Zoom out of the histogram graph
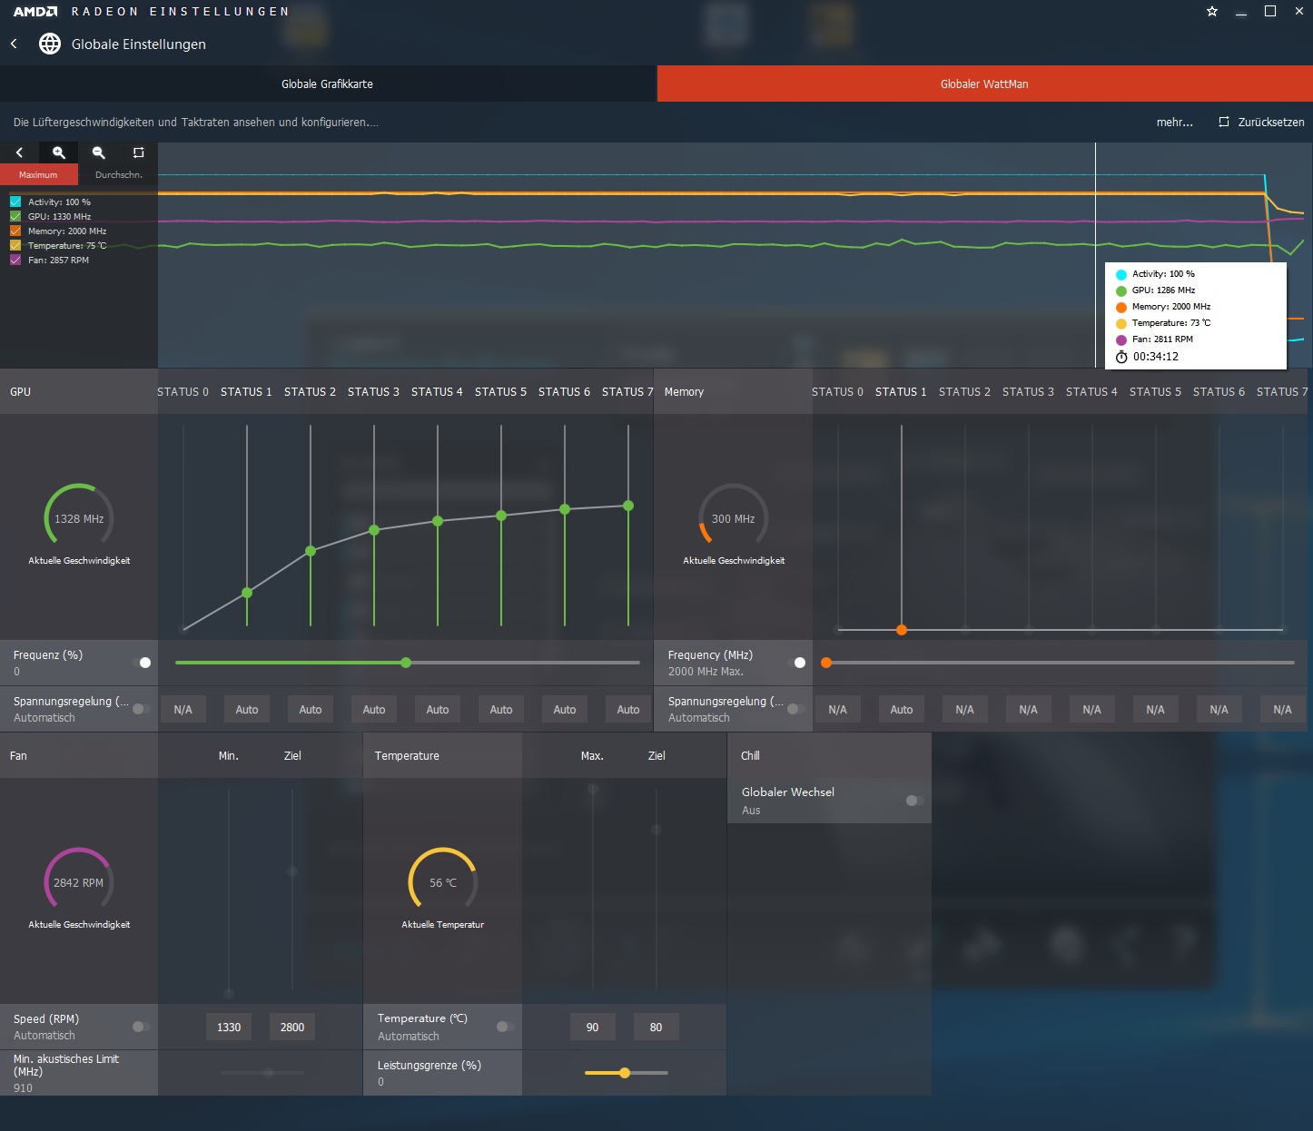The image size is (1313, 1131). click(x=99, y=152)
